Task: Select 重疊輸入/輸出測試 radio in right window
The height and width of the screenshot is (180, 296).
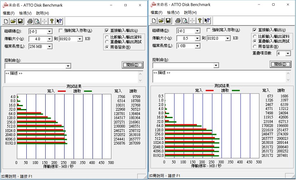Action: click(x=254, y=41)
